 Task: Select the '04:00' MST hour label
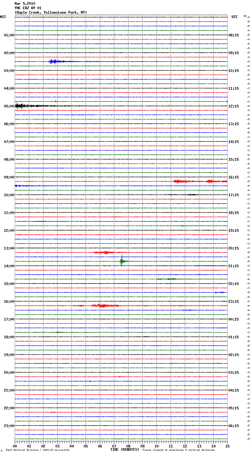(x=9, y=88)
